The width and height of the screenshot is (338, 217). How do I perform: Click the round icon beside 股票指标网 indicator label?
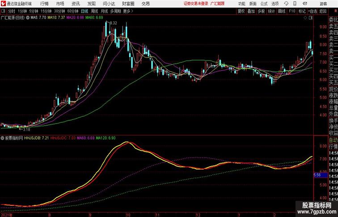coord(2,138)
